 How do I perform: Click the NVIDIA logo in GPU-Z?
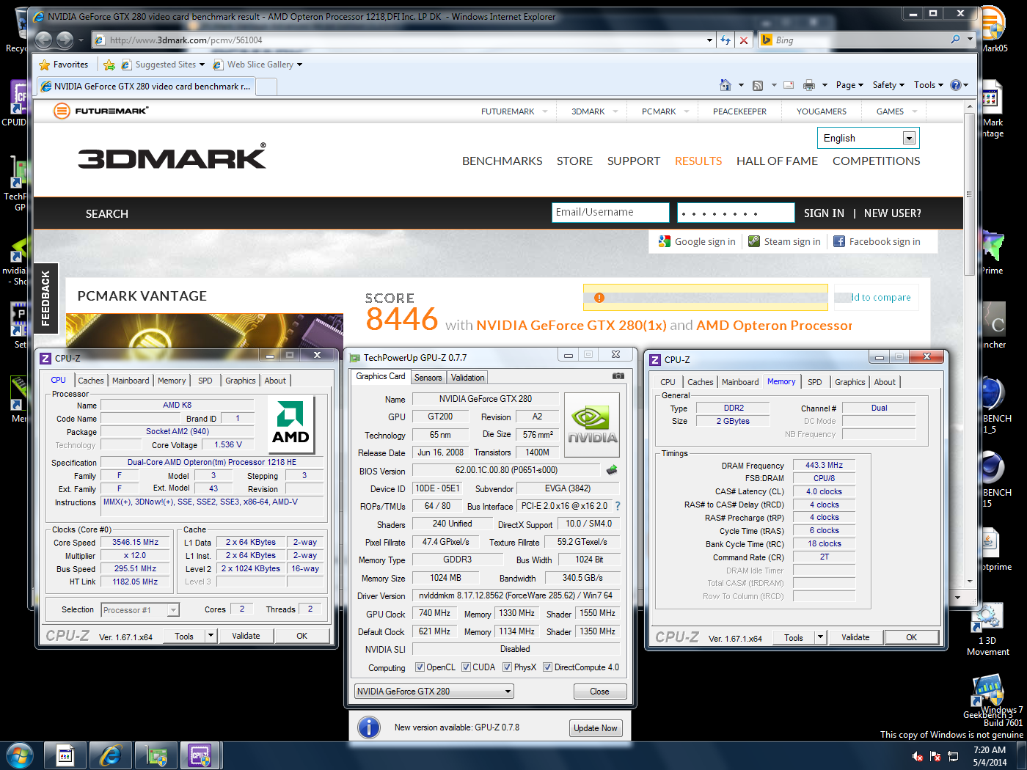[x=592, y=424]
